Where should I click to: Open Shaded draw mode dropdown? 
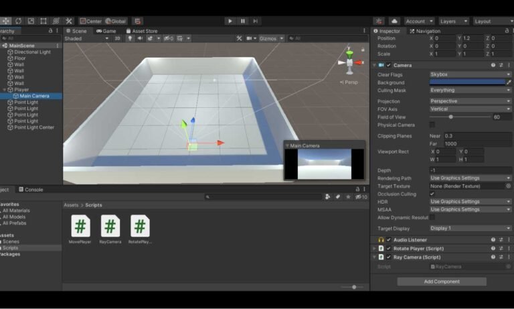[86, 38]
